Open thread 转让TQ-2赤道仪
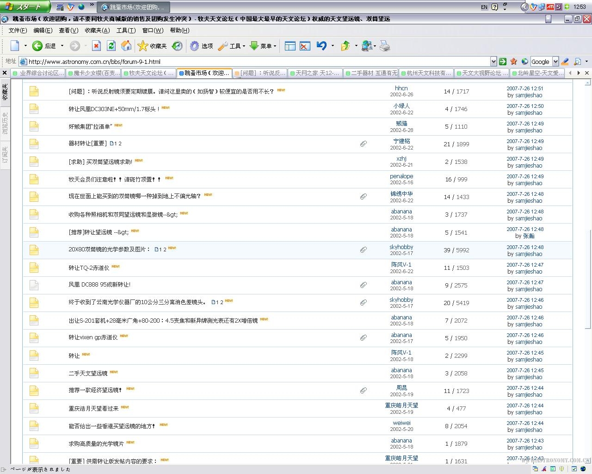Viewport: 592px width, 474px height. click(89, 268)
